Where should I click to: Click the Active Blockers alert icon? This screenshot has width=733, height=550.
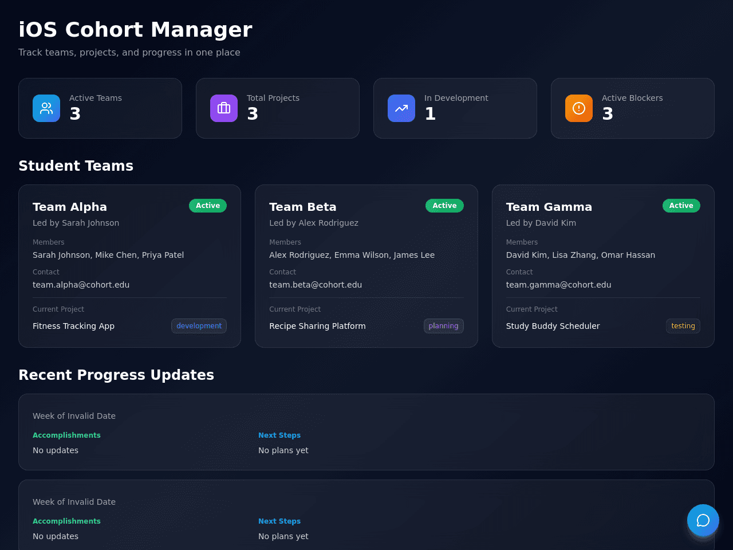579,108
